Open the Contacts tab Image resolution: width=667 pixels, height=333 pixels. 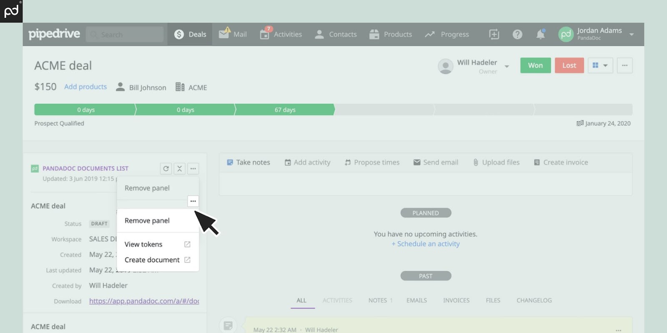pyautogui.click(x=336, y=35)
